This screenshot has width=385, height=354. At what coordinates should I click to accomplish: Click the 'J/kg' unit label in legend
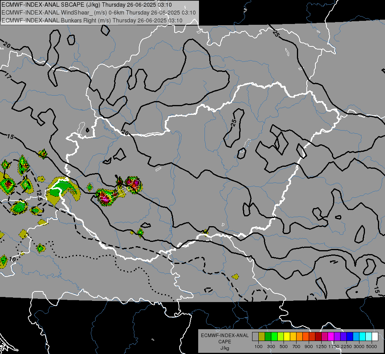(x=225, y=348)
